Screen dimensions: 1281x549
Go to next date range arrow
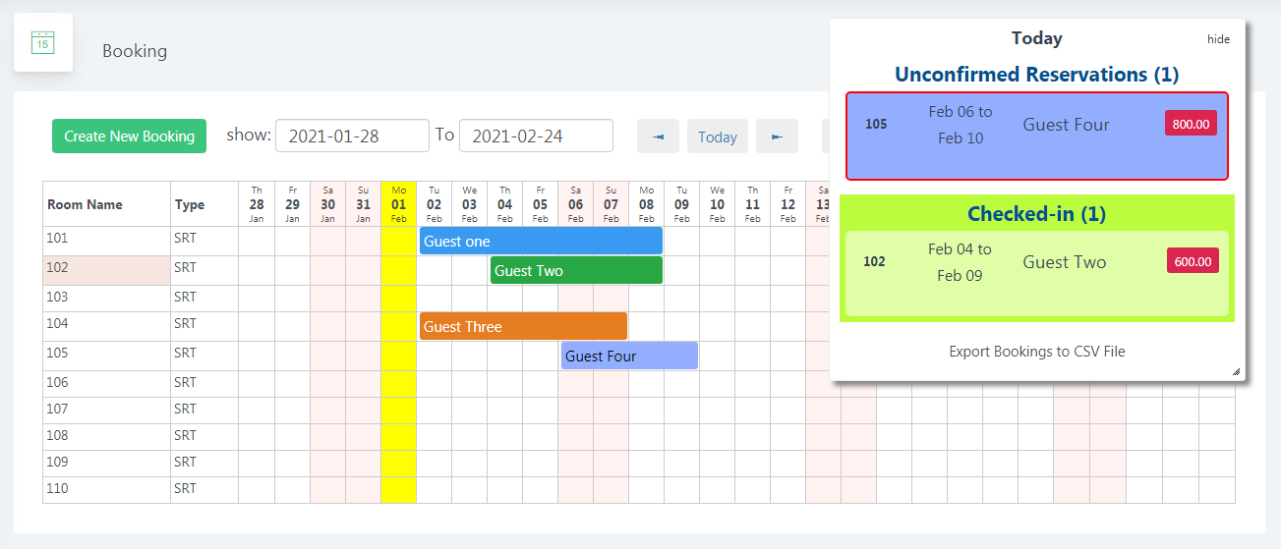pyautogui.click(x=777, y=137)
